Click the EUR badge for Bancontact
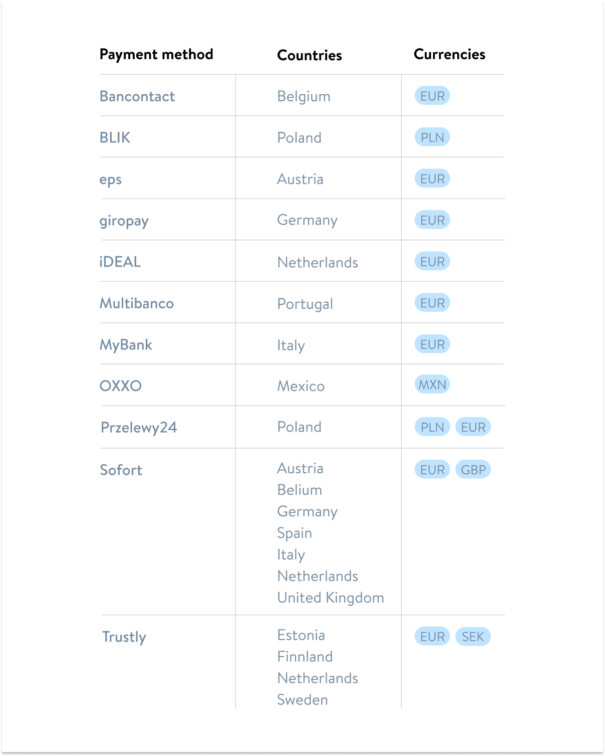Screen dimensions: 605x756 click(432, 96)
